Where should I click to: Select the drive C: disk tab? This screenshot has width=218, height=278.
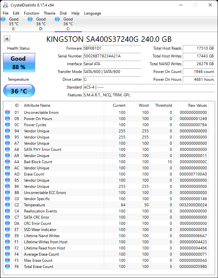tap(68, 24)
